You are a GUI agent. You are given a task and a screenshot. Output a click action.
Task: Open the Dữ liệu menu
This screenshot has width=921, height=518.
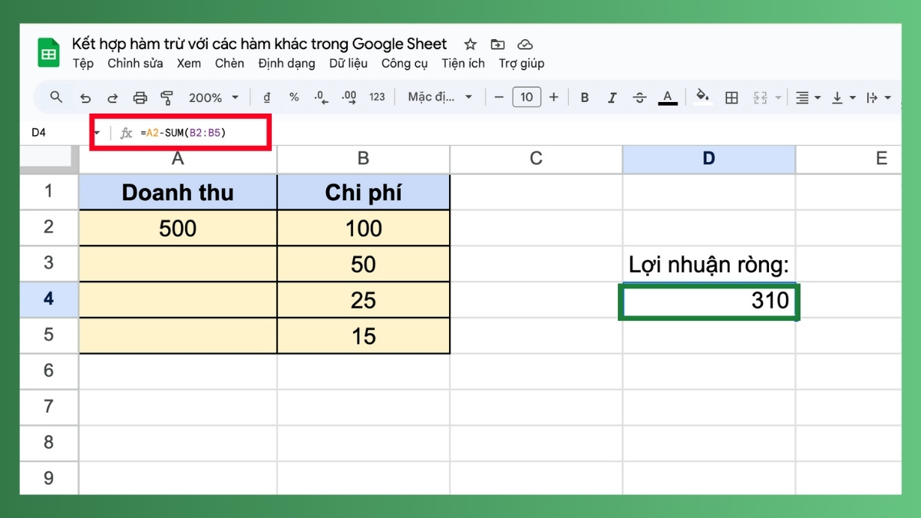tap(348, 64)
